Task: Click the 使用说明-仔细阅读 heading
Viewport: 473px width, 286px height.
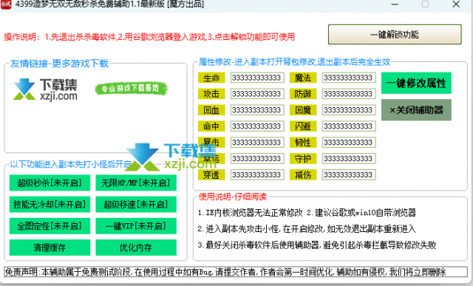Action: [233, 197]
